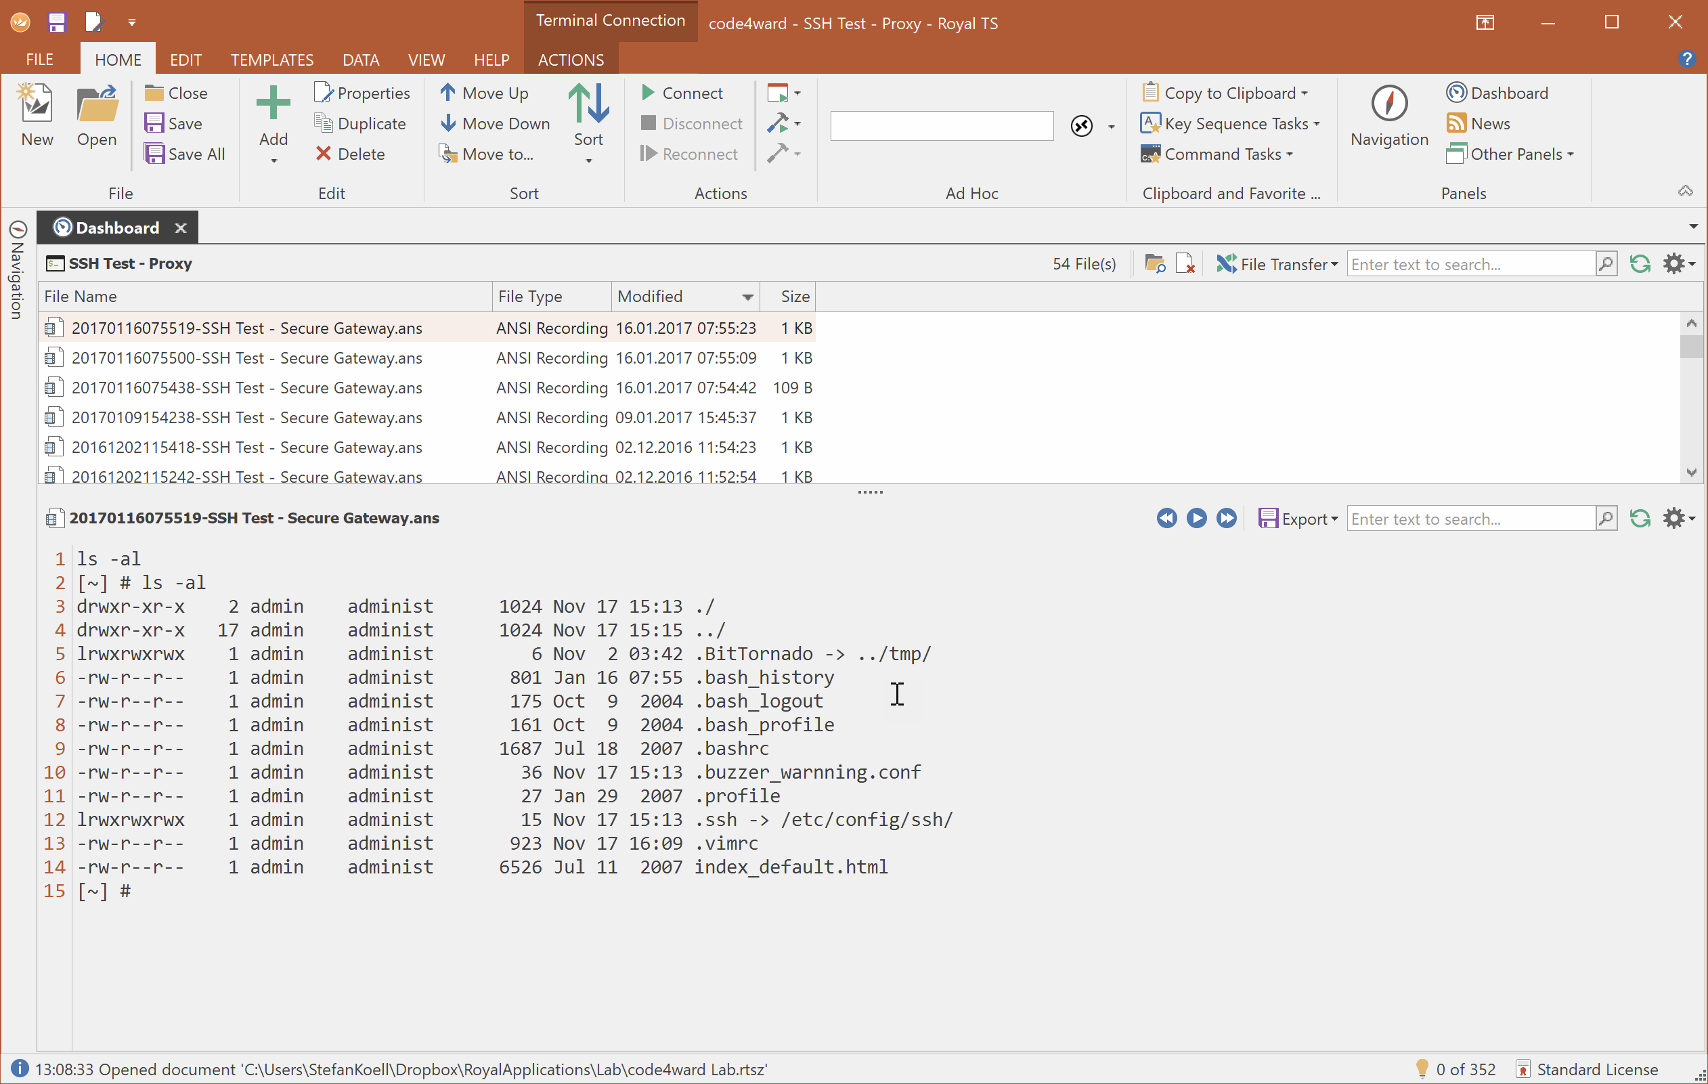Click the Sort arrows icon

click(x=588, y=104)
